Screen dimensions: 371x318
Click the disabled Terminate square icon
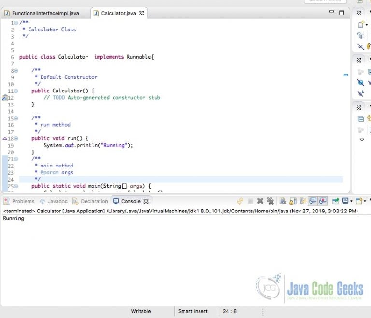250,201
